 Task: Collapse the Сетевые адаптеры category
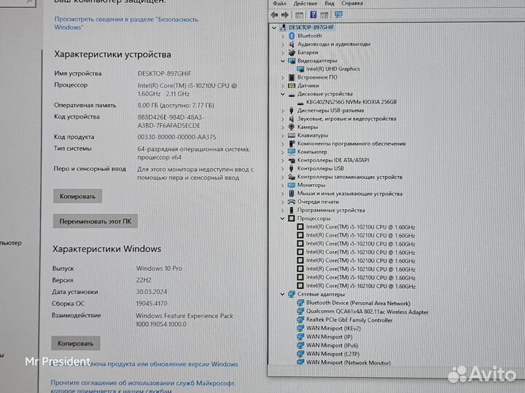click(283, 295)
